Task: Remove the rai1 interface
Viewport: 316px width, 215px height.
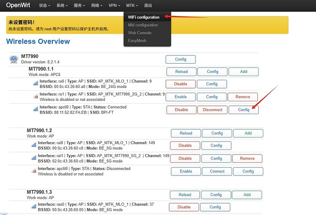Action: tap(247, 158)
